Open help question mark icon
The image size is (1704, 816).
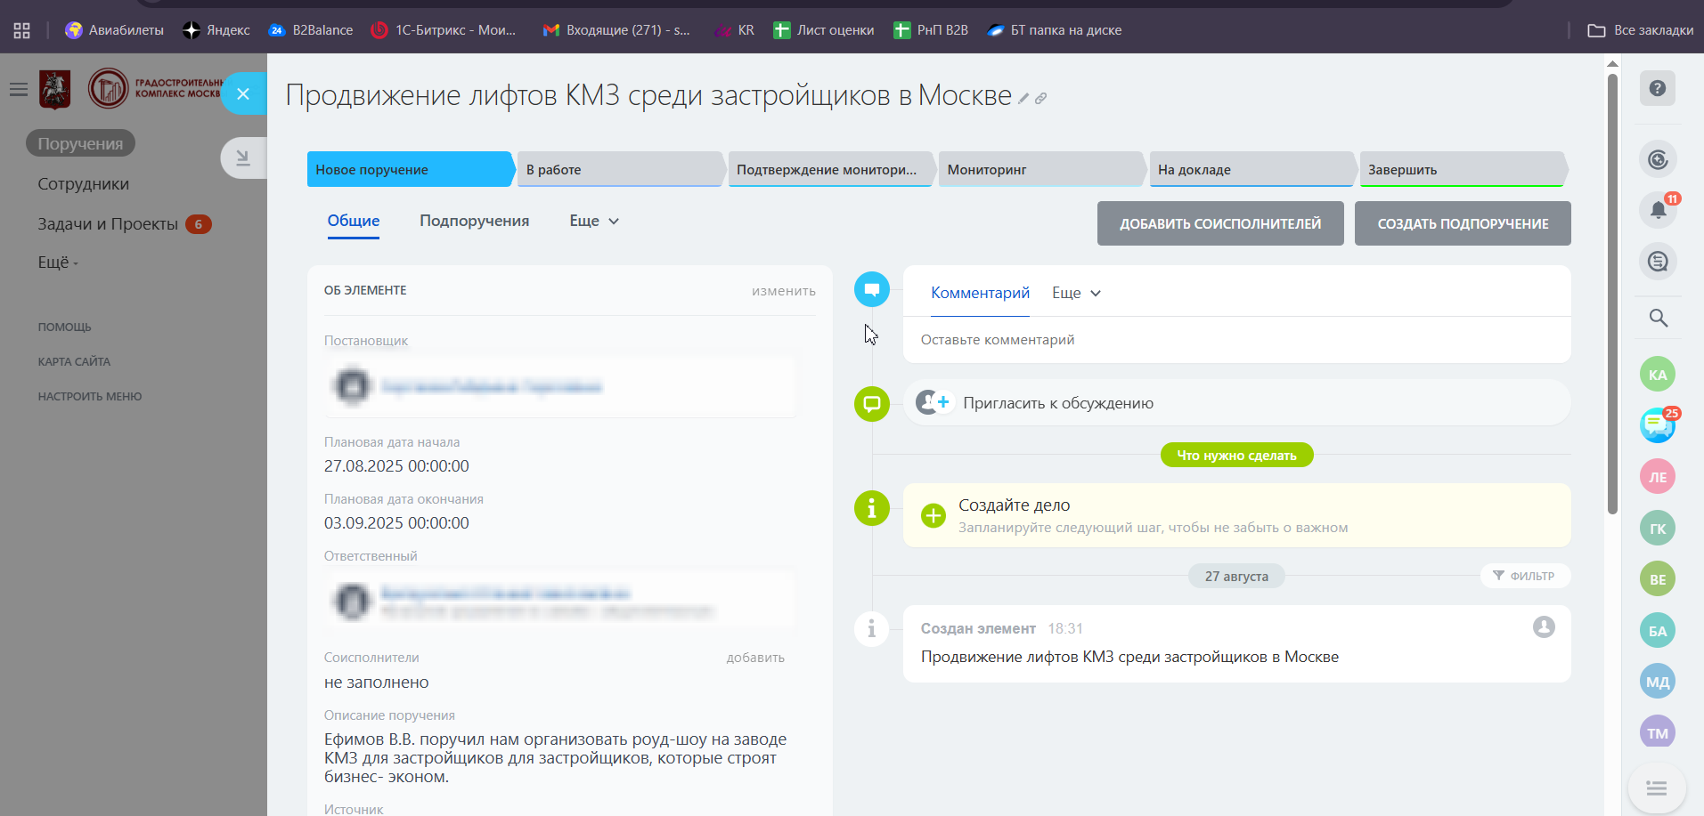(1658, 88)
